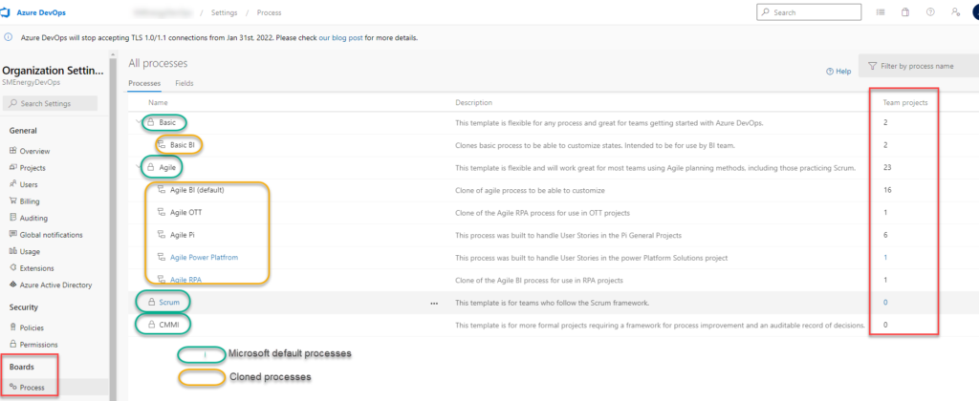Open Projects settings page

[33, 168]
